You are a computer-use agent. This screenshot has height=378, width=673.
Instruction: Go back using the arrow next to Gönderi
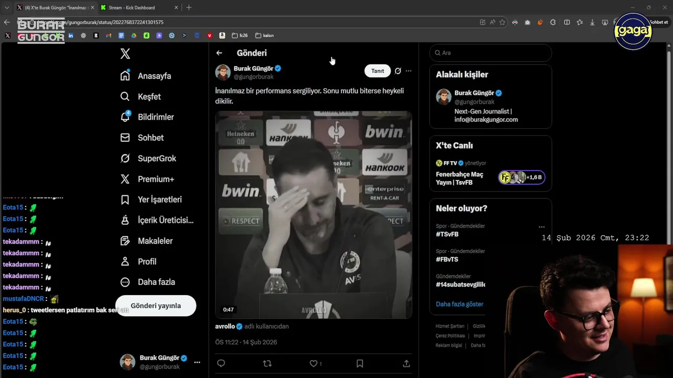coord(219,53)
